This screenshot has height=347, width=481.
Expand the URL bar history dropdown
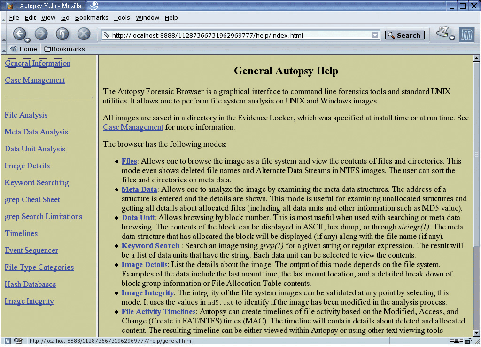click(x=375, y=35)
